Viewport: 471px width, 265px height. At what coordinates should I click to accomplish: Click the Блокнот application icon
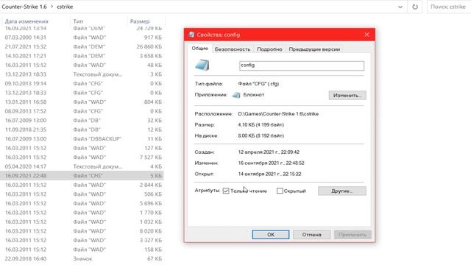(236, 95)
